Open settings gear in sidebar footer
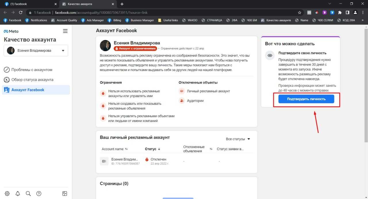 [7, 194]
